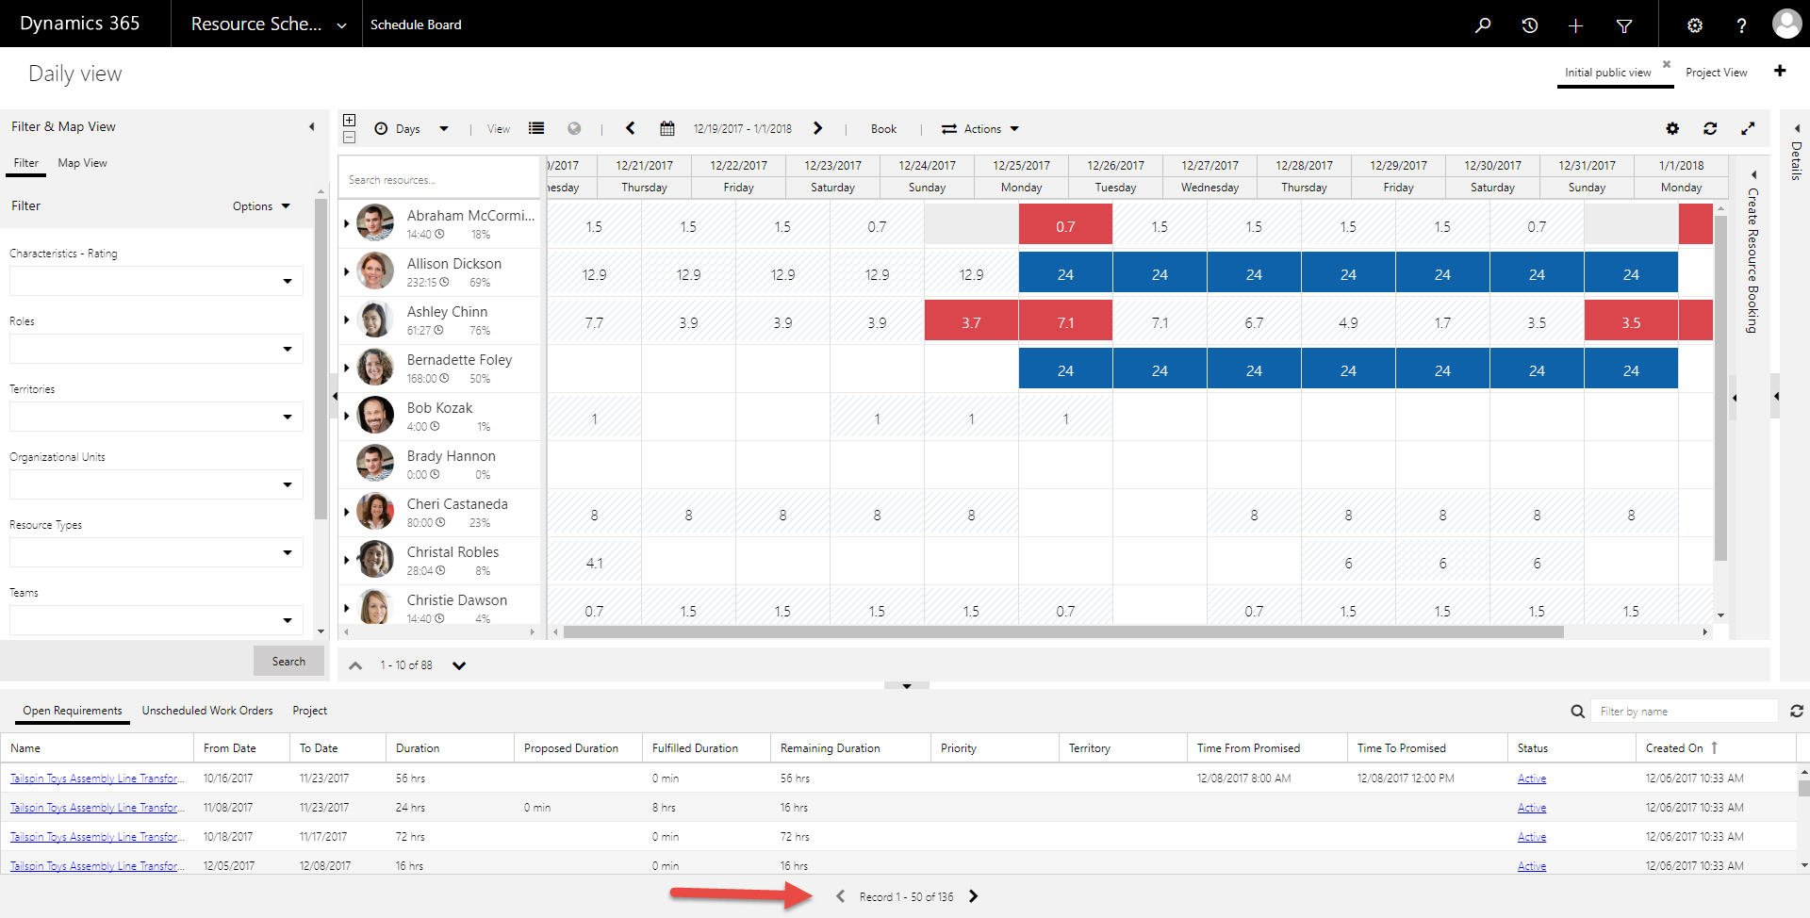The width and height of the screenshot is (1810, 918).
Task: Open the Schedule Board search
Action: [1482, 25]
